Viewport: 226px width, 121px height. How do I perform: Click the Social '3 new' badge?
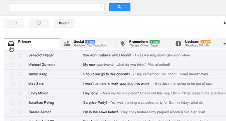[90, 42]
